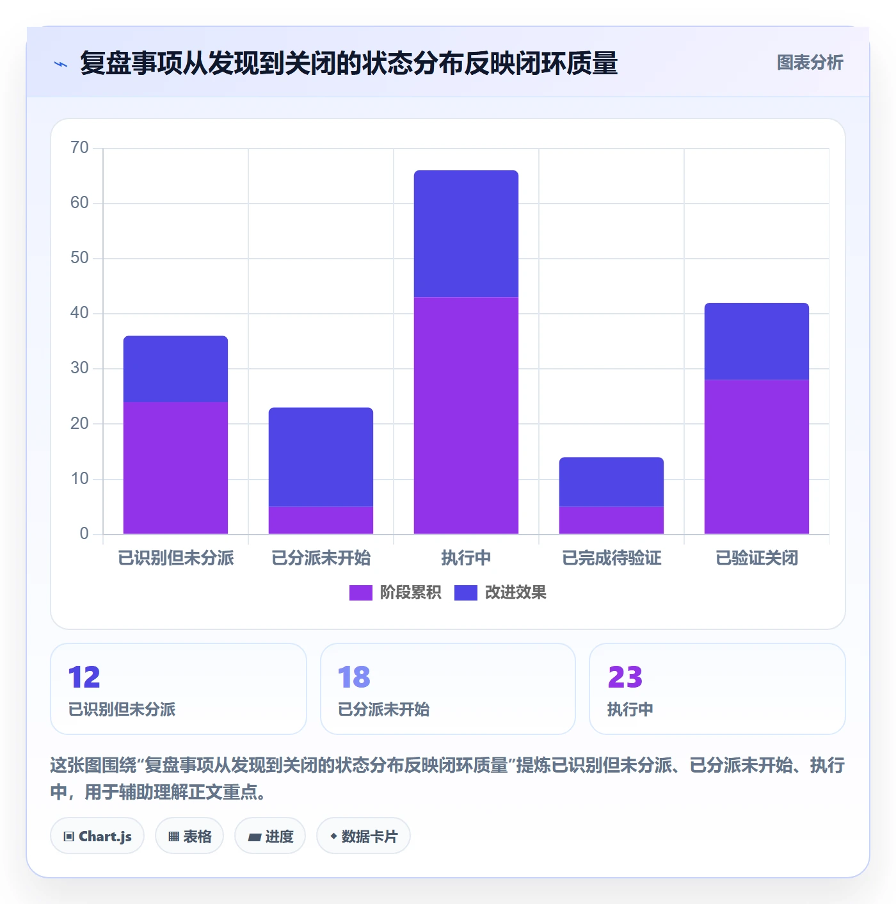Click the 阶段累积 legend label

[410, 593]
